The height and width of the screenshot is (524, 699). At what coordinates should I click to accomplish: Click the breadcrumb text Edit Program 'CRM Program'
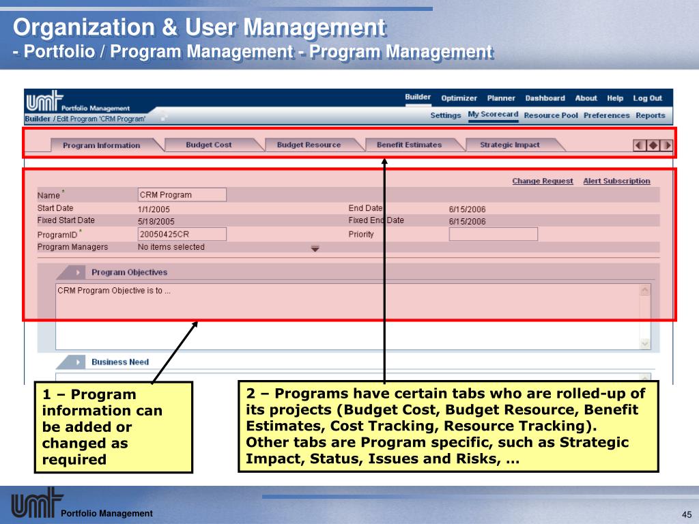101,119
